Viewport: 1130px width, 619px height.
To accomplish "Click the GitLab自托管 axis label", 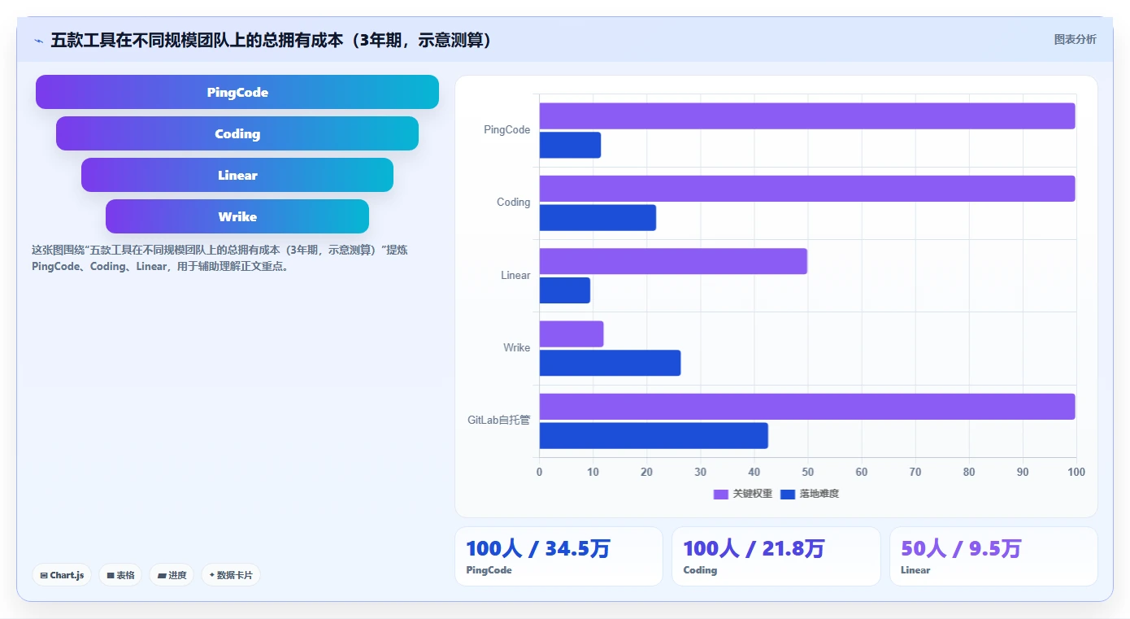I will point(498,421).
